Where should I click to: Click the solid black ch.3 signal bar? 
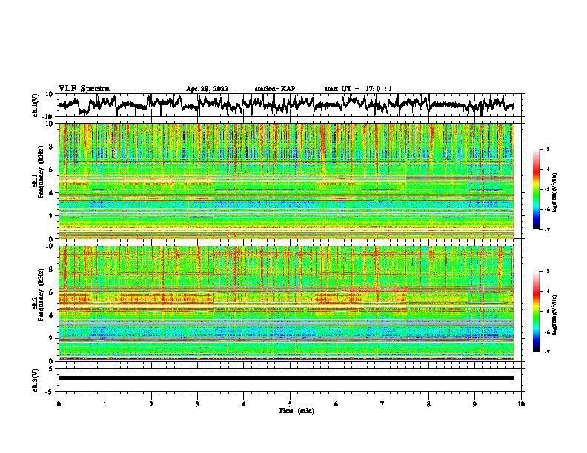(286, 378)
